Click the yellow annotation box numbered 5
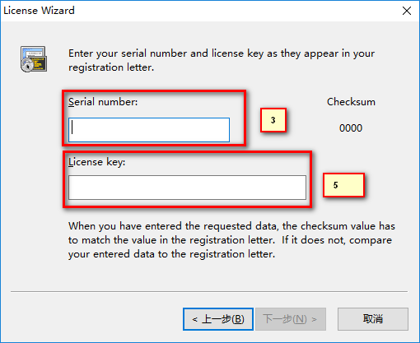The image size is (420, 343). (x=343, y=185)
